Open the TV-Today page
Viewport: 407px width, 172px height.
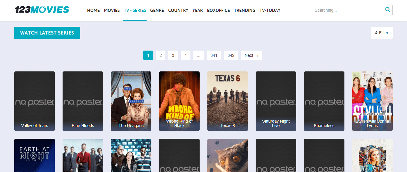270,10
